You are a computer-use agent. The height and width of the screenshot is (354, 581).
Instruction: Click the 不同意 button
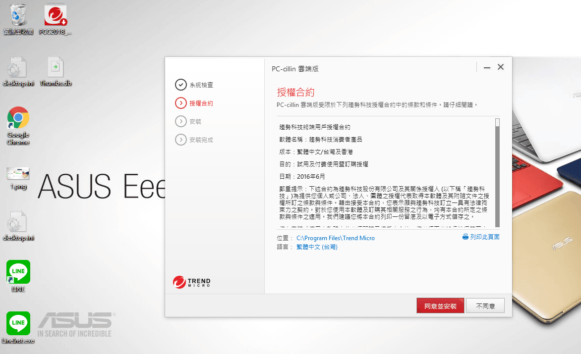485,306
